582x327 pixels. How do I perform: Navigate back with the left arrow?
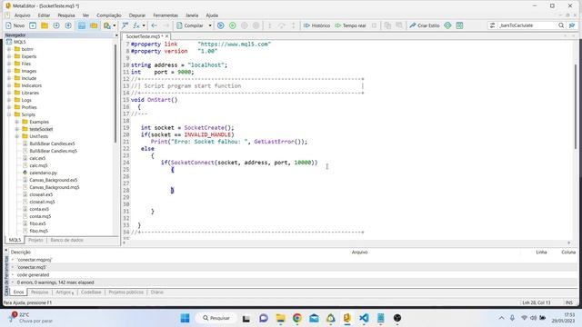click(x=154, y=25)
